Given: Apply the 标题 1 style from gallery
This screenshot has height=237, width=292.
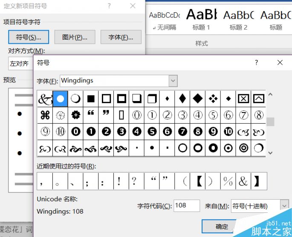Looking at the screenshot, I should tap(201, 20).
